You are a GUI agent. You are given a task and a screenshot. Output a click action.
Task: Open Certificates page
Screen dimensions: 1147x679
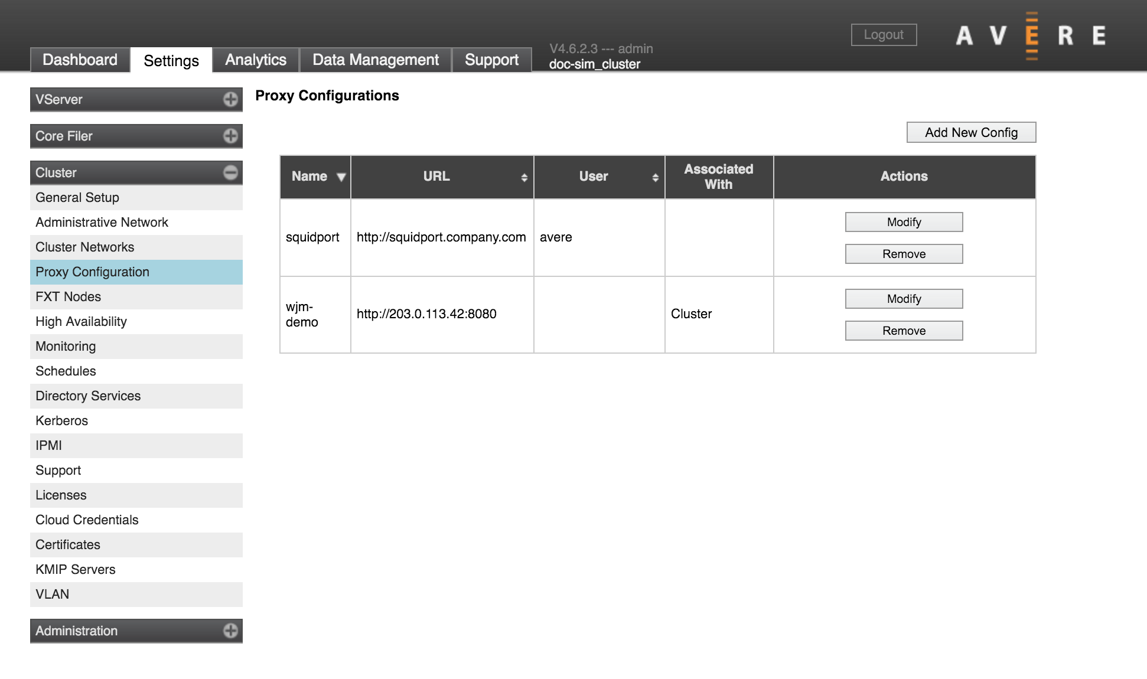[136, 545]
